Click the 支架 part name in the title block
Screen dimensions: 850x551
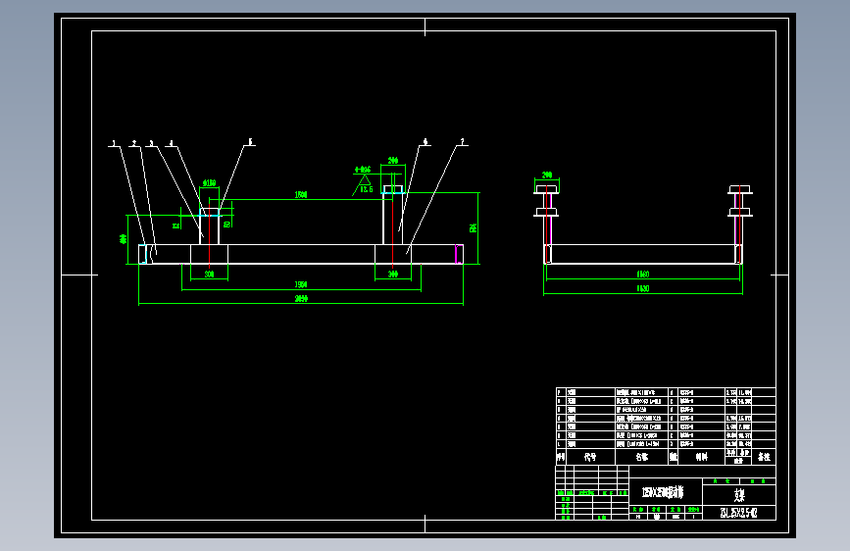pyautogui.click(x=739, y=495)
